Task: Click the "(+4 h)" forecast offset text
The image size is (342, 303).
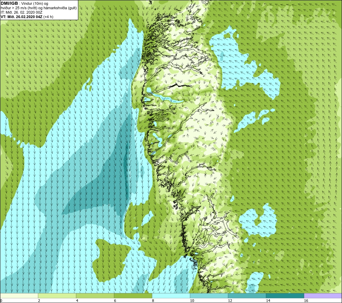Action: coord(49,17)
